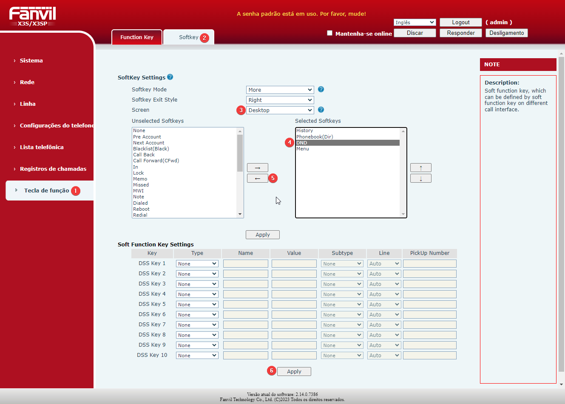The image size is (565, 404).
Task: Expand the Softkey Exit Style dropdown
Action: (x=280, y=100)
